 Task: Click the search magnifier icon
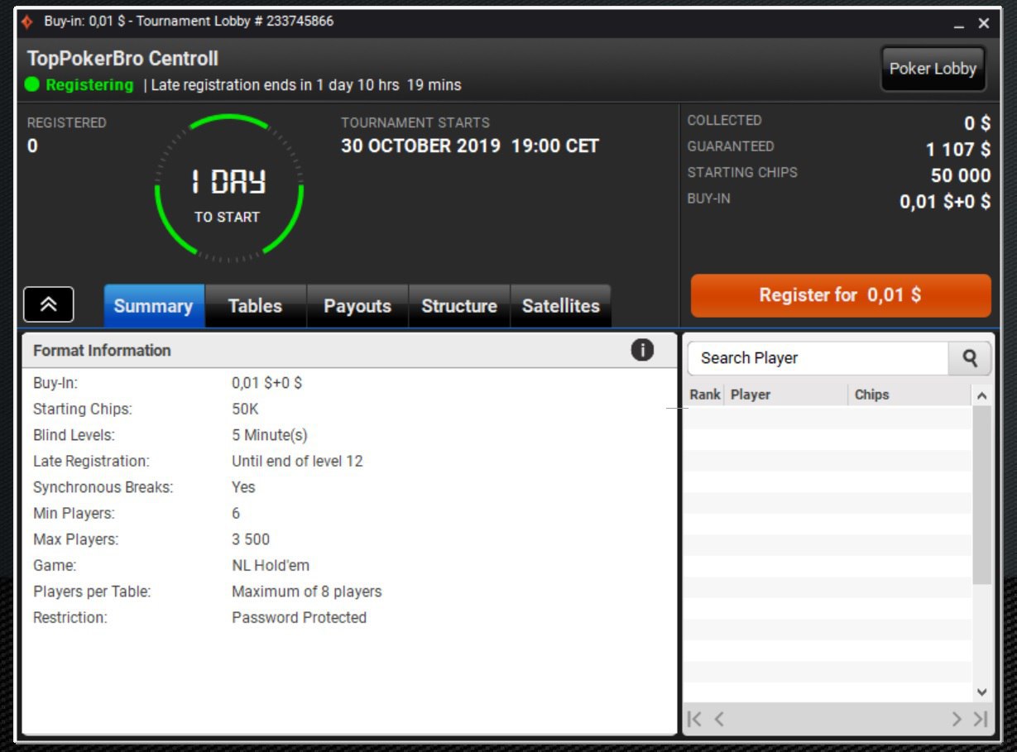coord(970,358)
